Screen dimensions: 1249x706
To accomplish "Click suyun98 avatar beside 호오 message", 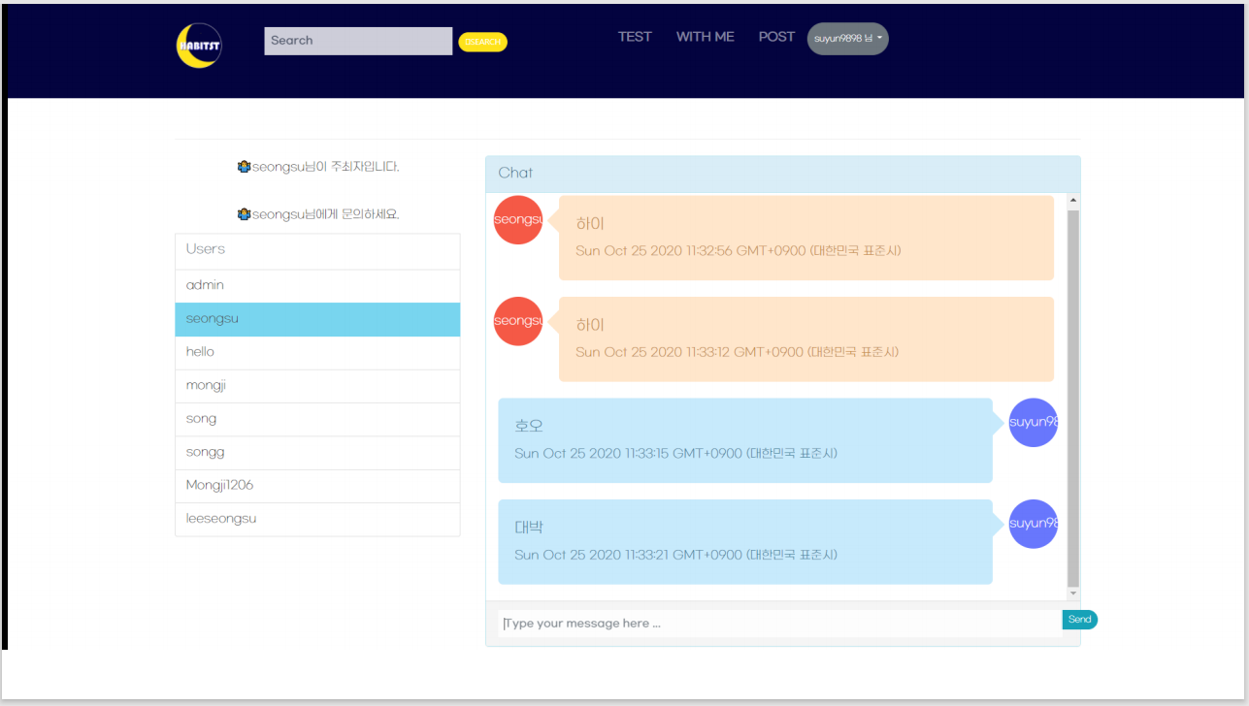I will click(x=1034, y=423).
